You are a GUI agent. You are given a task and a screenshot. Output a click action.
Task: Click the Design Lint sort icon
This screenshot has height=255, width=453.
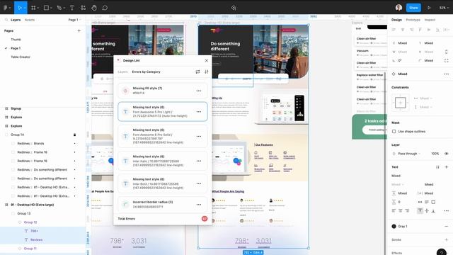pos(206,72)
